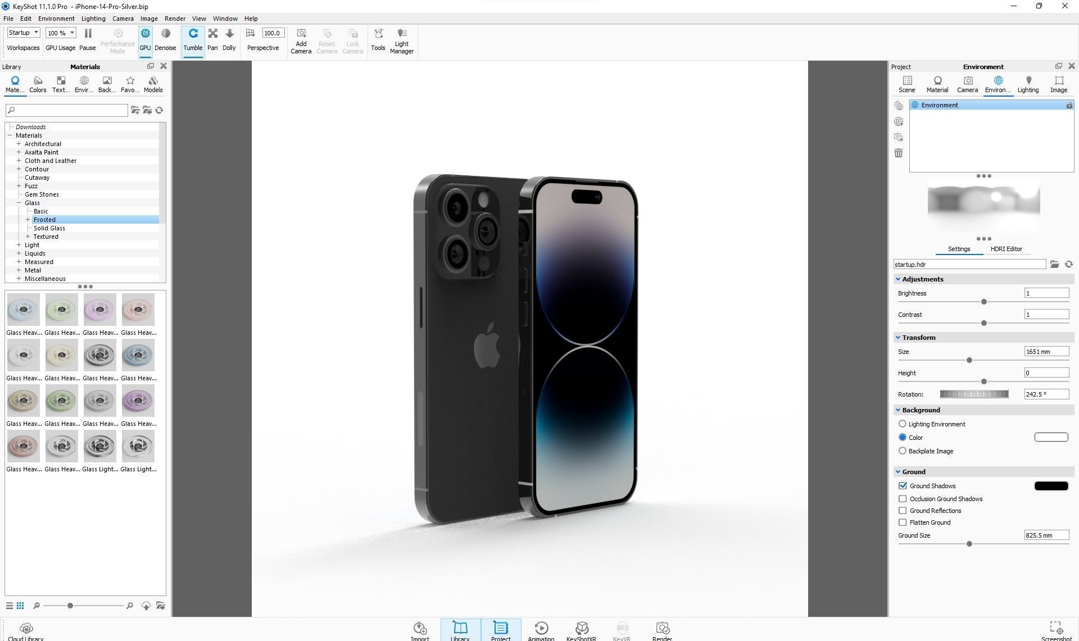The width and height of the screenshot is (1079, 641).
Task: Select Color background option
Action: tap(903, 437)
